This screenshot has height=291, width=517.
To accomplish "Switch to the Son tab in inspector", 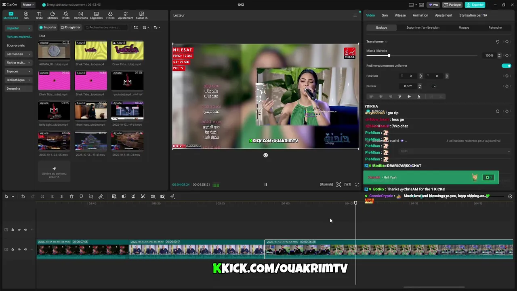I will tap(385, 15).
